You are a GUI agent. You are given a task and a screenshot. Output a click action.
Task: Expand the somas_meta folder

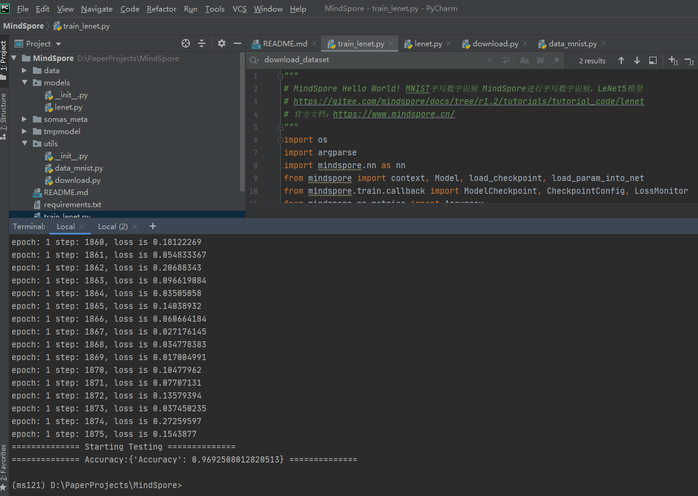(25, 119)
